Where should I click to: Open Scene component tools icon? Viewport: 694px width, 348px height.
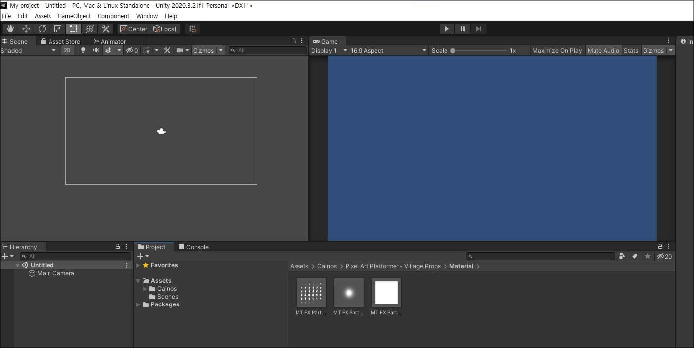167,50
